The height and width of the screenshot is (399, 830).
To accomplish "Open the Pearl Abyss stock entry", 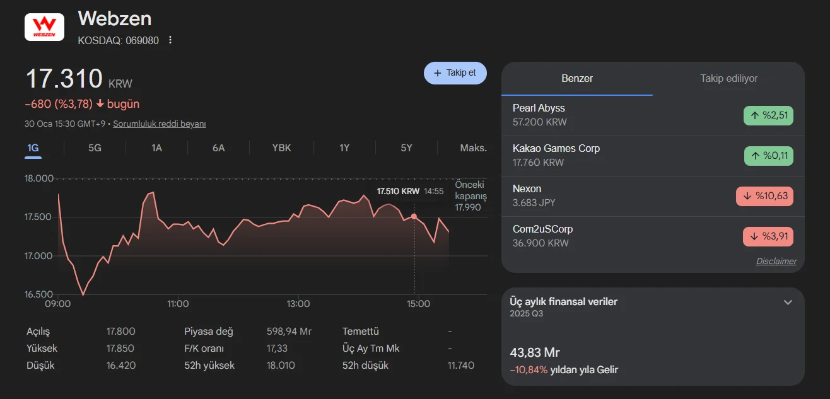I will click(x=539, y=115).
